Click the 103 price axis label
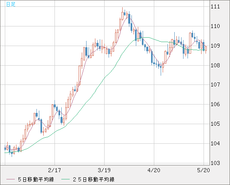 tap(215, 163)
